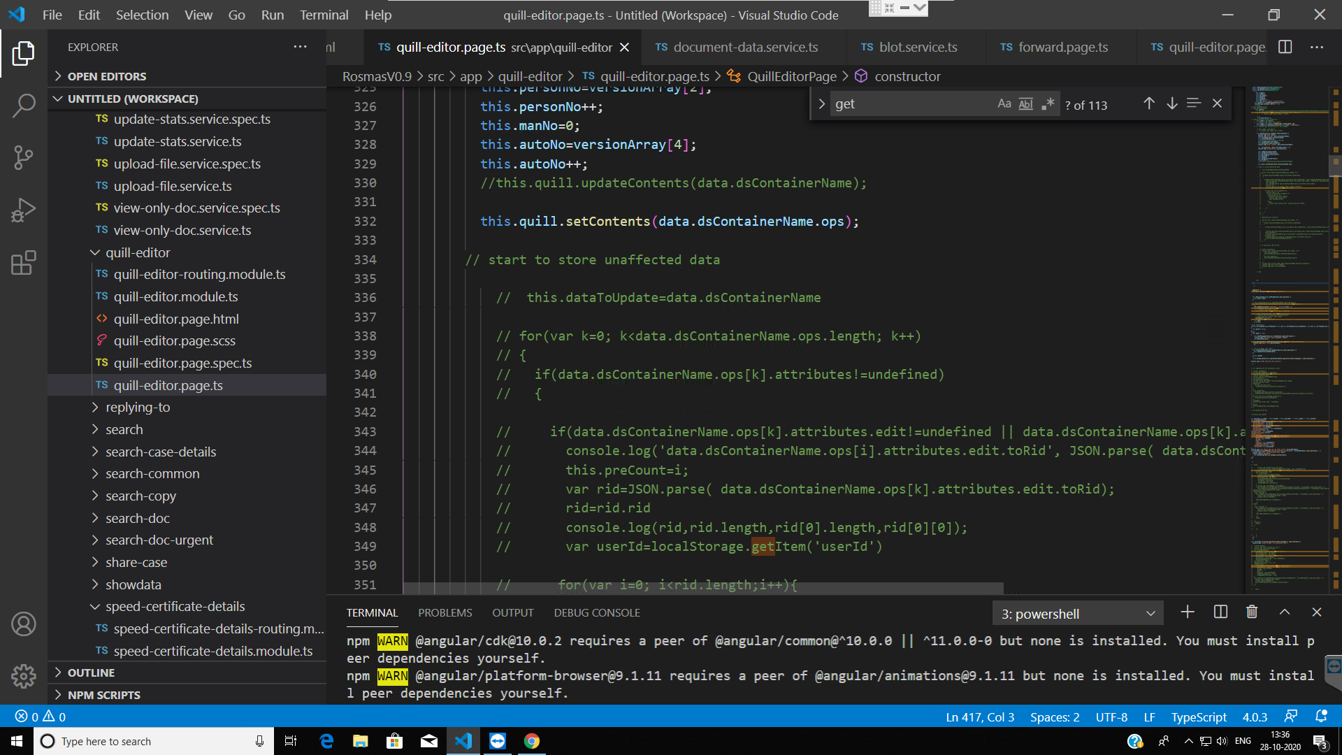
Task: Open Extensions view
Action: point(23,263)
